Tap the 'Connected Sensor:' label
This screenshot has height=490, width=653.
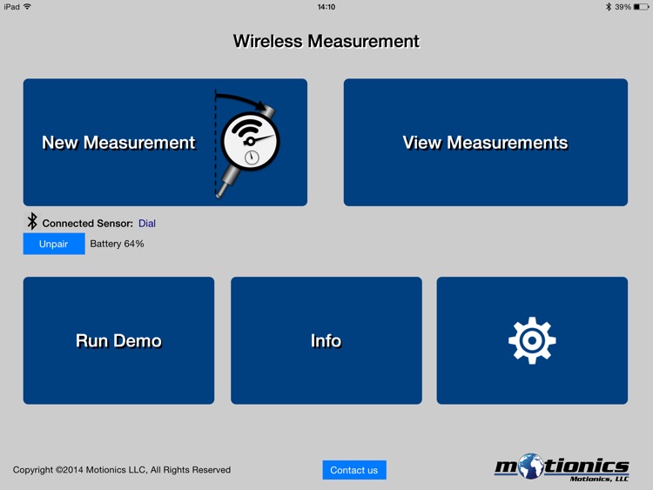click(87, 224)
